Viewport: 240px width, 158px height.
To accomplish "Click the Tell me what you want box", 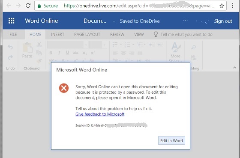I will (x=183, y=34).
